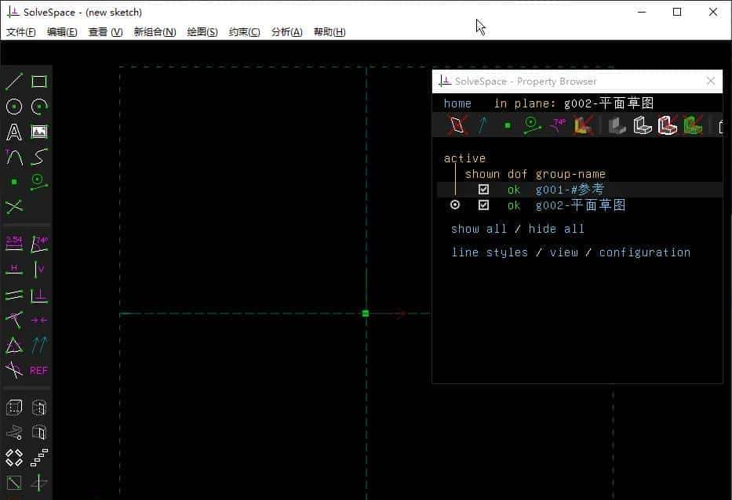732x500 pixels.
Task: Select the Line segment tool
Action: tap(13, 81)
